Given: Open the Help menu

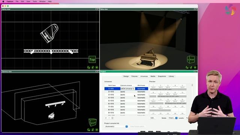Looking at the screenshot, I should pos(50,1).
